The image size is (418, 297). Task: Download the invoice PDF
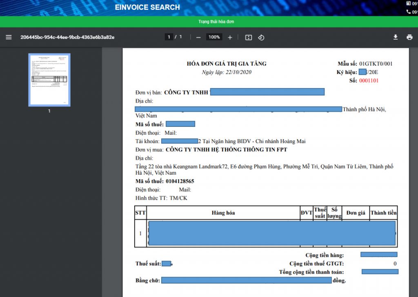click(x=396, y=37)
